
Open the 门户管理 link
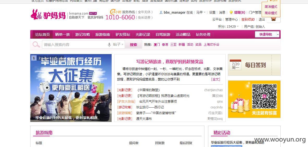coord(255,12)
